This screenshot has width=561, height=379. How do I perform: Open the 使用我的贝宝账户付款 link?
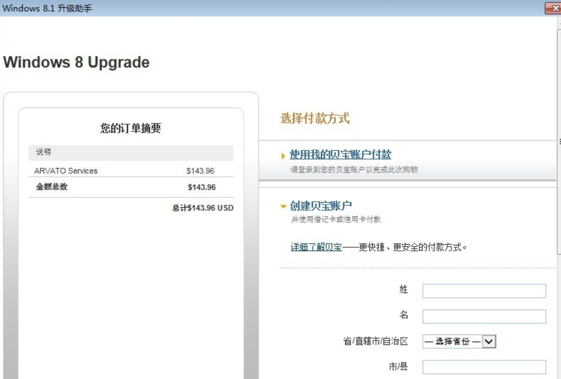click(x=340, y=155)
